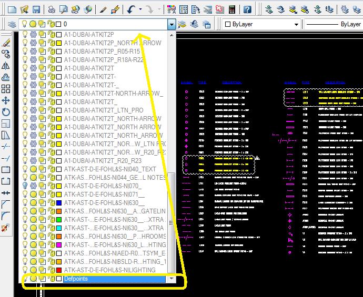Click the layer list scroll-down arrow
This screenshot has width=363, height=297.
pyautogui.click(x=172, y=279)
